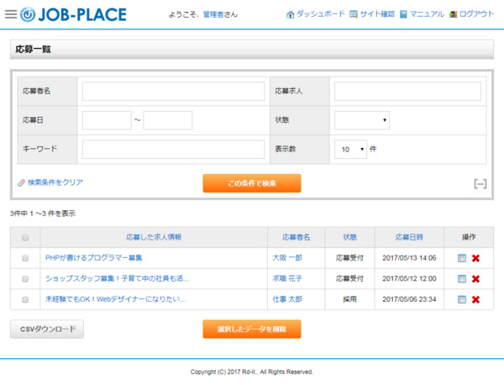Click 検索条件をクリア link
Viewport: 504px width, 385px height.
click(x=50, y=182)
